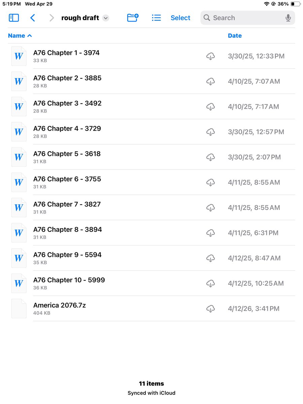Screen dimensions: 303x404
Task: Open file A76 Chapter 9 - 5594
Action: 67,255
